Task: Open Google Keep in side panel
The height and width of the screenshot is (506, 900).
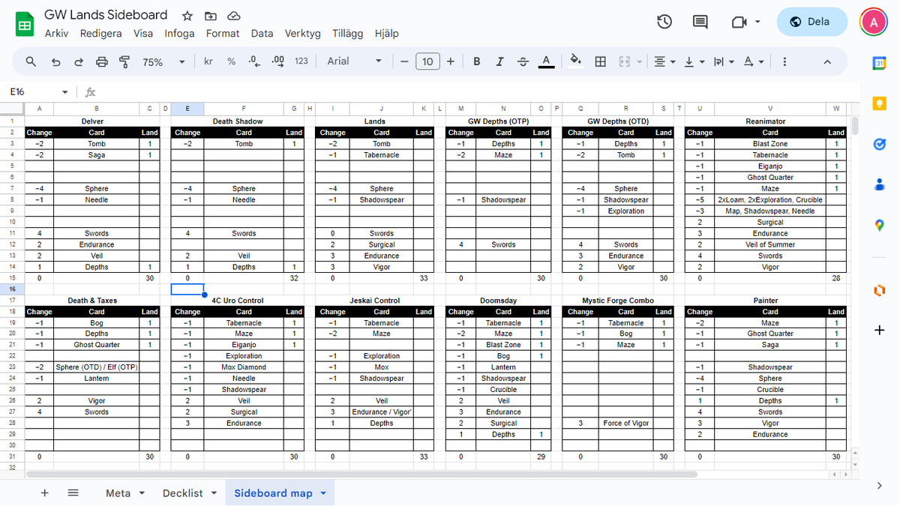Action: tap(880, 103)
